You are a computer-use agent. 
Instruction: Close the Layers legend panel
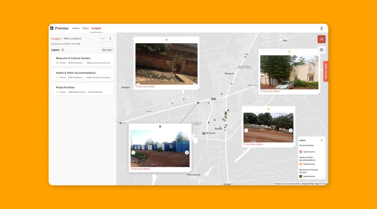coord(321,140)
